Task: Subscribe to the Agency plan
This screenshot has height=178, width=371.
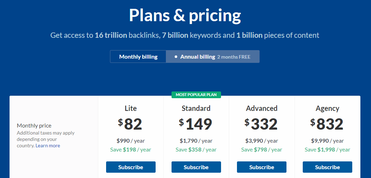Action: point(327,167)
